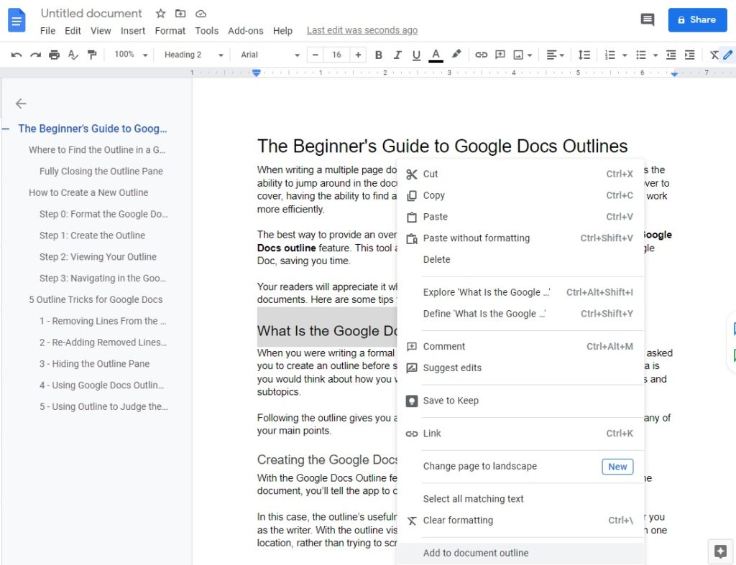Open the Heading 2 styles dropdown
Screen dimensions: 736x565
click(192, 55)
